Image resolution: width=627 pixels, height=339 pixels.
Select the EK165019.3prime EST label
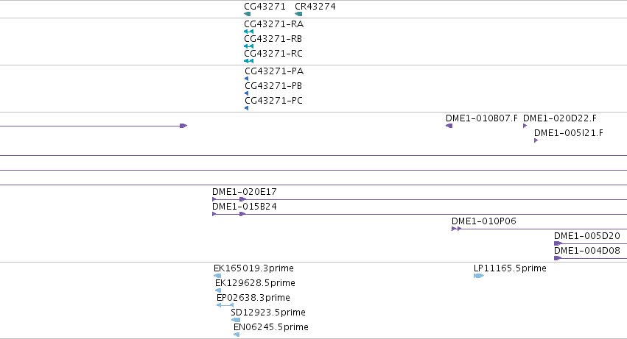tap(253, 268)
